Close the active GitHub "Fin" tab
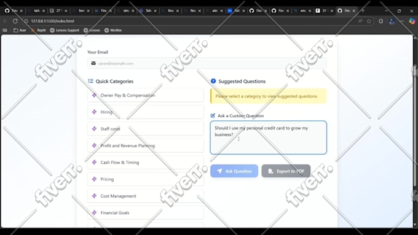The height and width of the screenshot is (235, 418). (353, 11)
